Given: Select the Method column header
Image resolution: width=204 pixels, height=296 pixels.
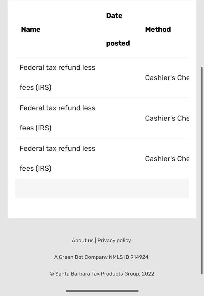Looking at the screenshot, I should 158,29.
